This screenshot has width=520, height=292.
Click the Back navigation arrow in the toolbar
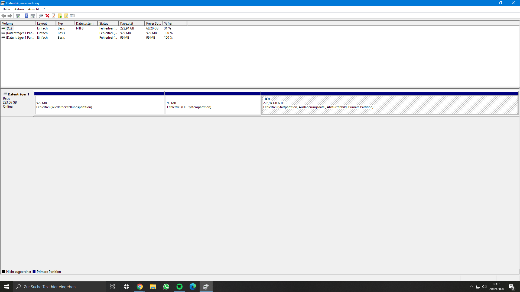(x=4, y=16)
